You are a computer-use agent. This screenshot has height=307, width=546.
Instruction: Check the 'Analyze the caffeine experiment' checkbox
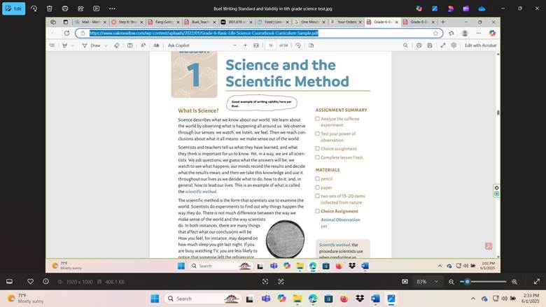[318, 119]
